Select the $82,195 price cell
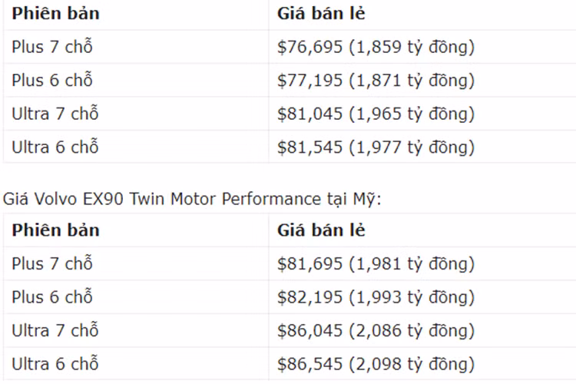Image resolution: width=576 pixels, height=384 pixels. pyautogui.click(x=376, y=297)
